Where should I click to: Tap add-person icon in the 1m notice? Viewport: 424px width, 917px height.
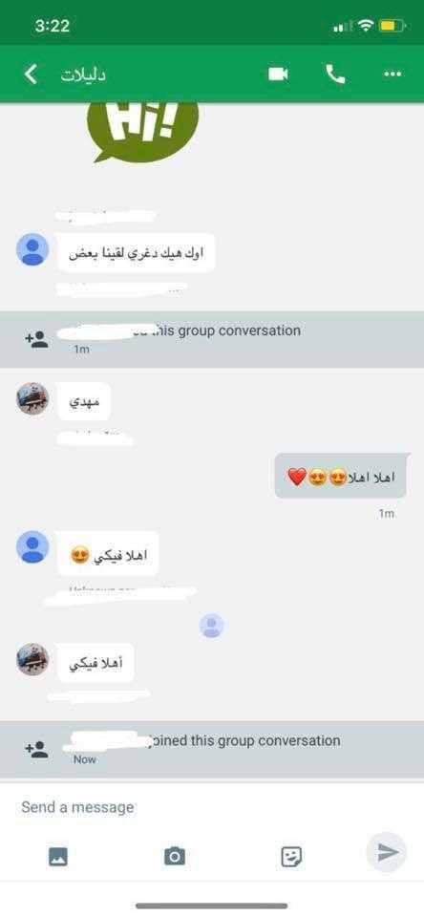36,339
